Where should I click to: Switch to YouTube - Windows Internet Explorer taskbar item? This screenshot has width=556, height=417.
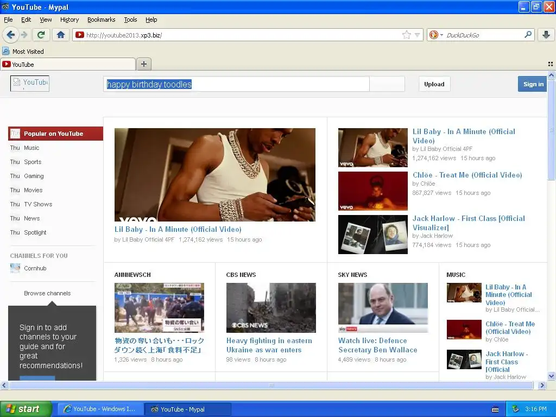pyautogui.click(x=100, y=409)
